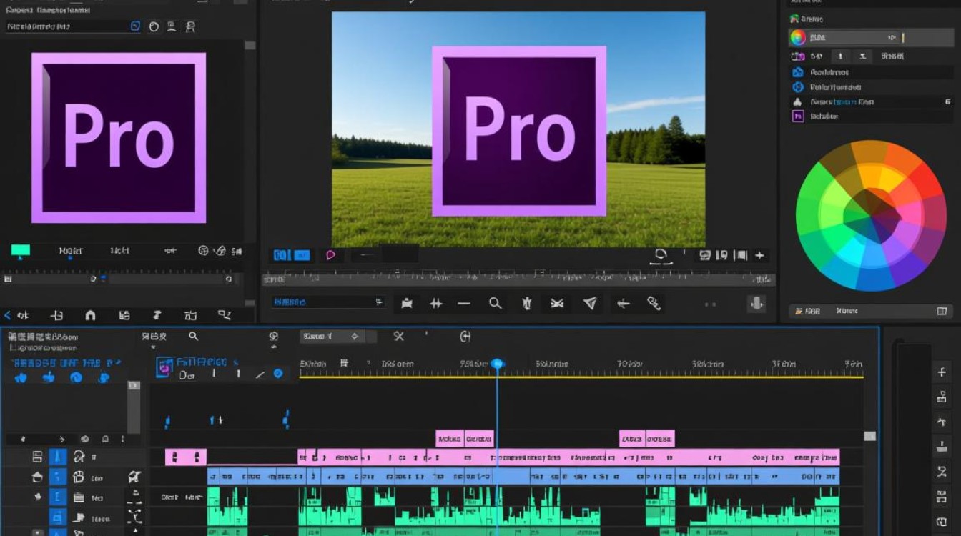Viewport: 961px width, 536px height.
Task: Click the home-shaped icon in the left panel footer
Action: click(90, 315)
